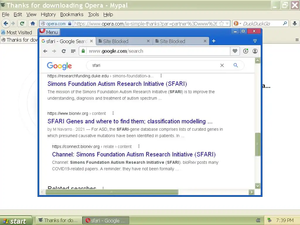
Task: Open Opera downloads icon
Action: (x=246, y=51)
